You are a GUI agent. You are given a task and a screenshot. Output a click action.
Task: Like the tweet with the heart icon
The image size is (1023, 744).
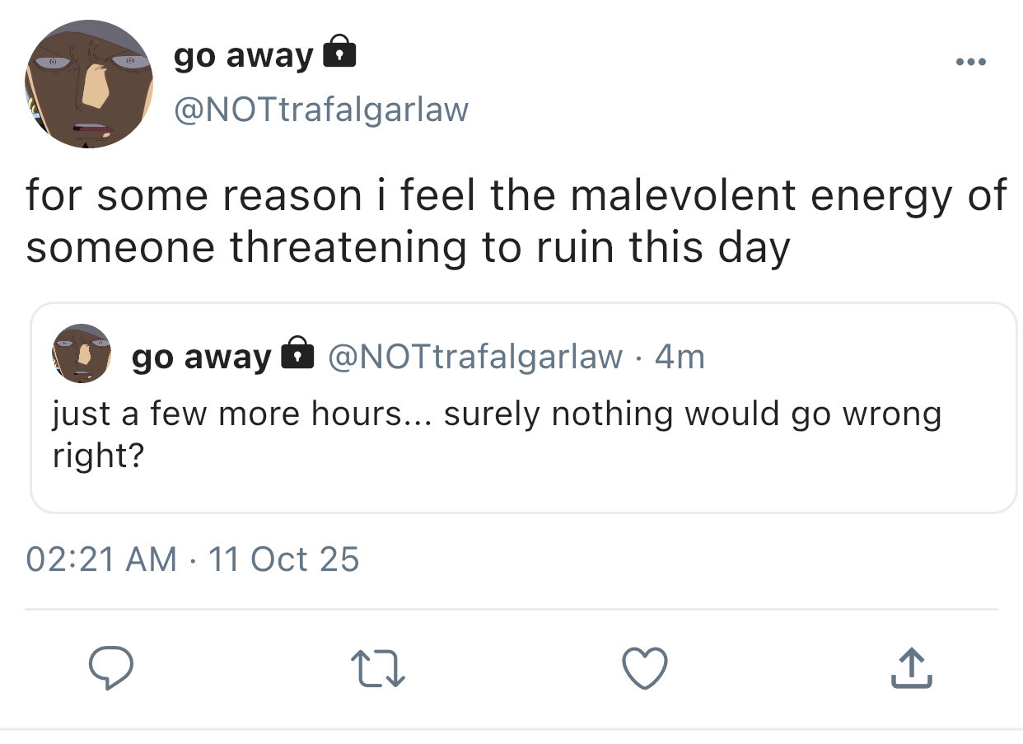tap(645, 668)
